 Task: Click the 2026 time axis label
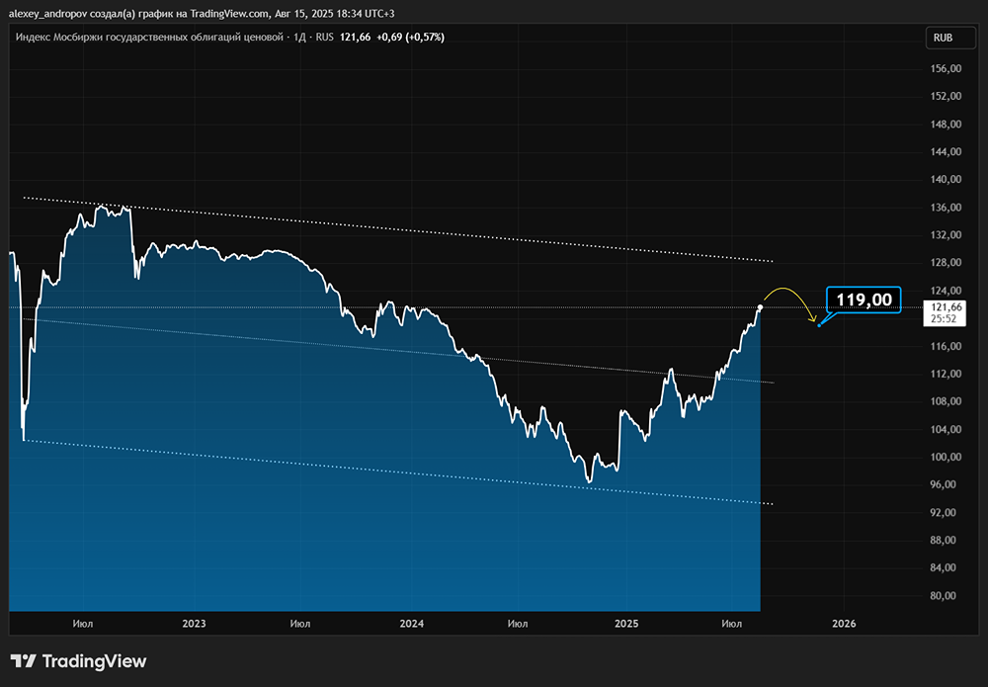click(x=844, y=624)
